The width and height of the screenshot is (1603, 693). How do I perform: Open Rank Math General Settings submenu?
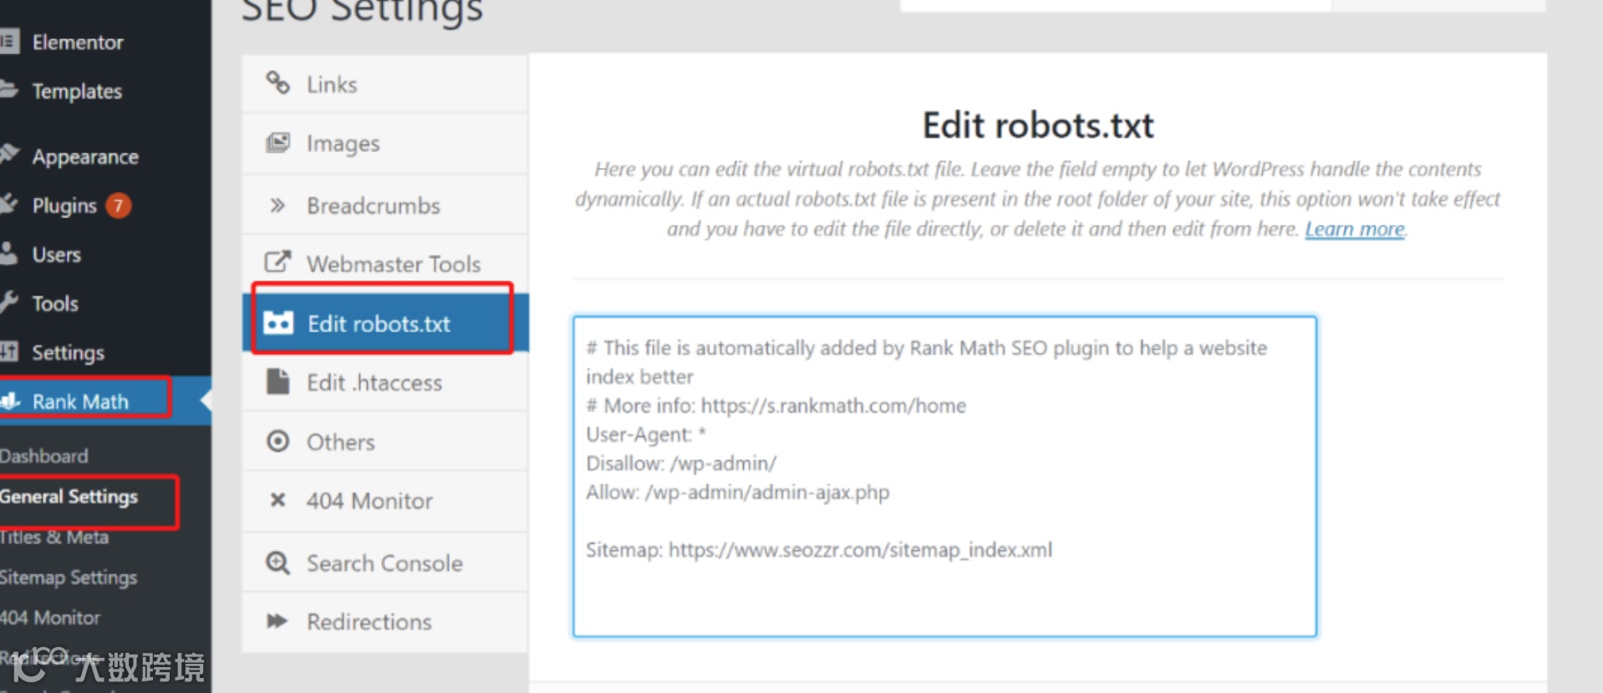point(69,497)
